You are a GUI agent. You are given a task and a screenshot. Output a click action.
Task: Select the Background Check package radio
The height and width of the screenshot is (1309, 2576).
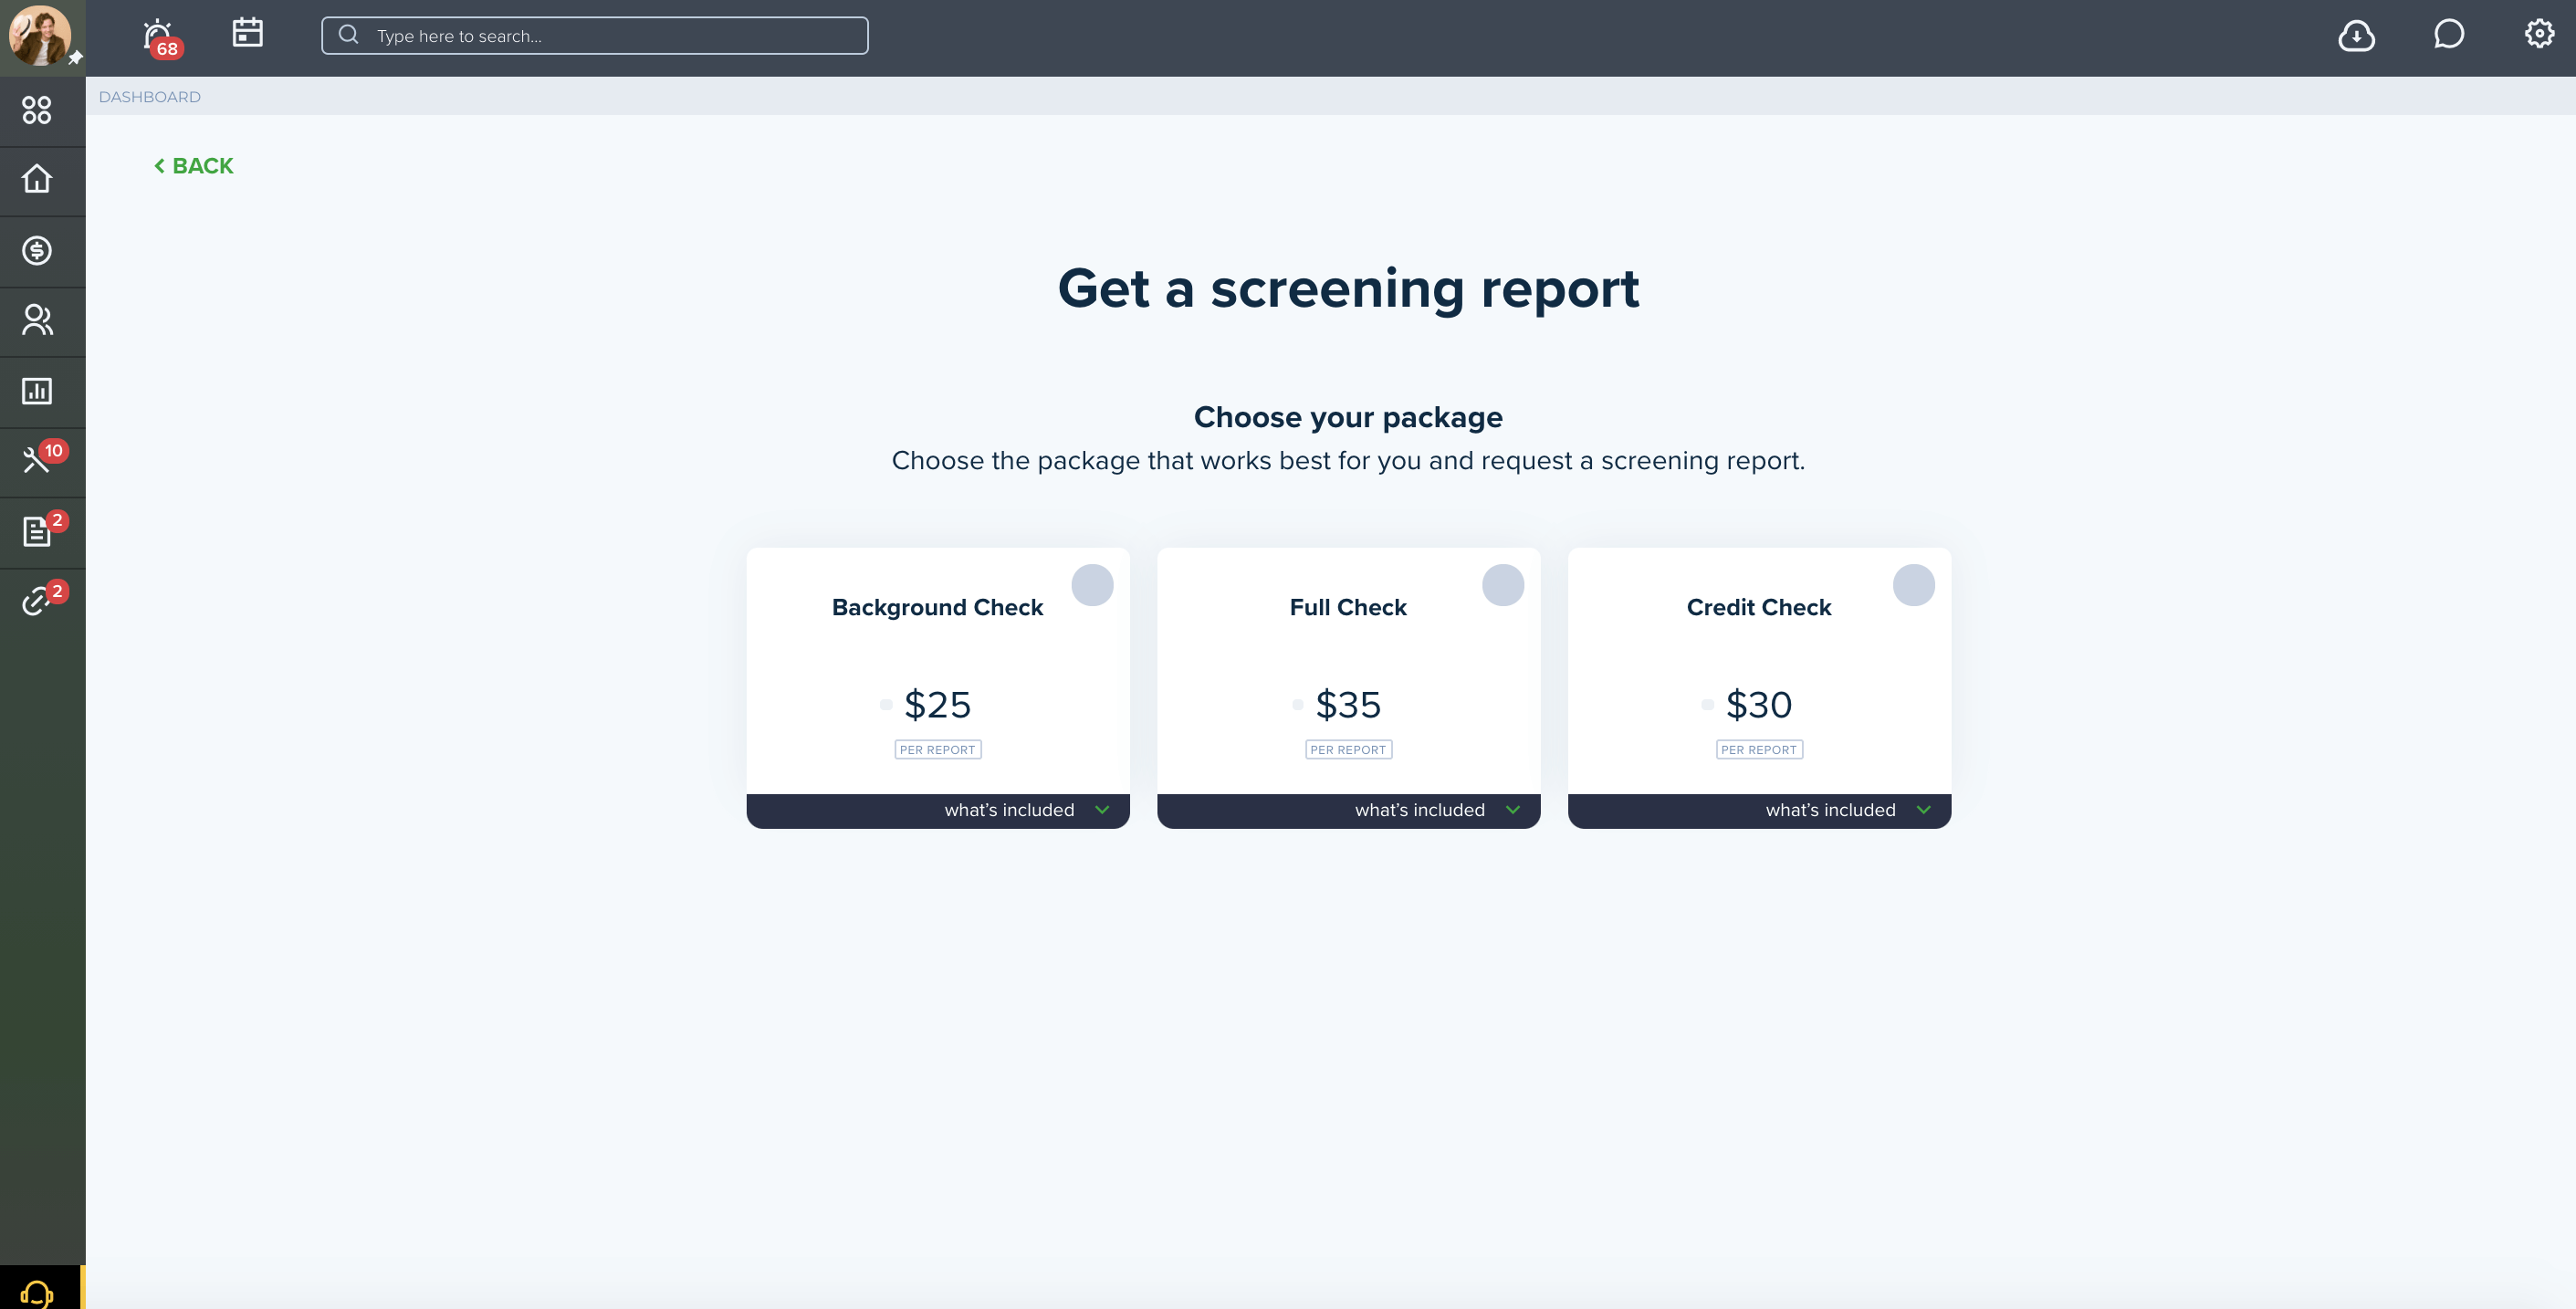[x=1092, y=585]
